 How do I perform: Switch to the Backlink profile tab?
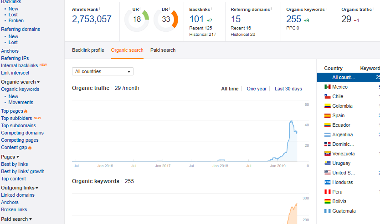pos(88,50)
